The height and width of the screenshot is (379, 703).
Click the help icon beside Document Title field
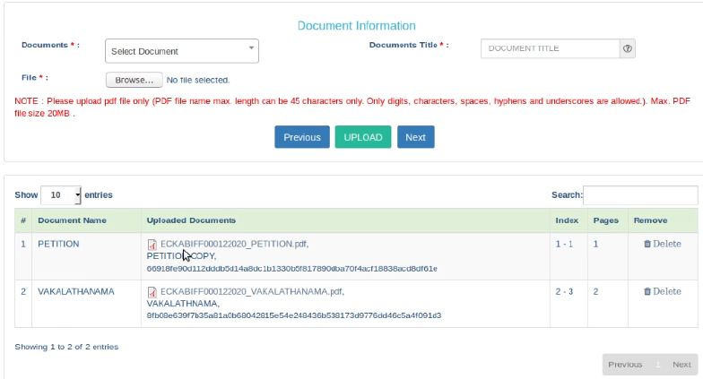click(628, 48)
